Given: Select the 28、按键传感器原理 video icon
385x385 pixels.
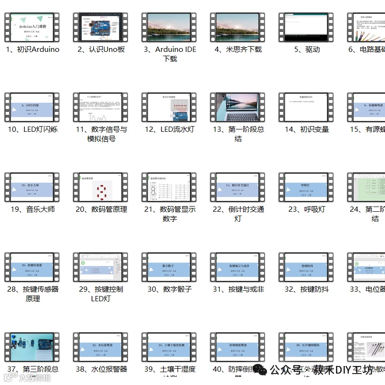Looking at the screenshot, I should (x=32, y=267).
